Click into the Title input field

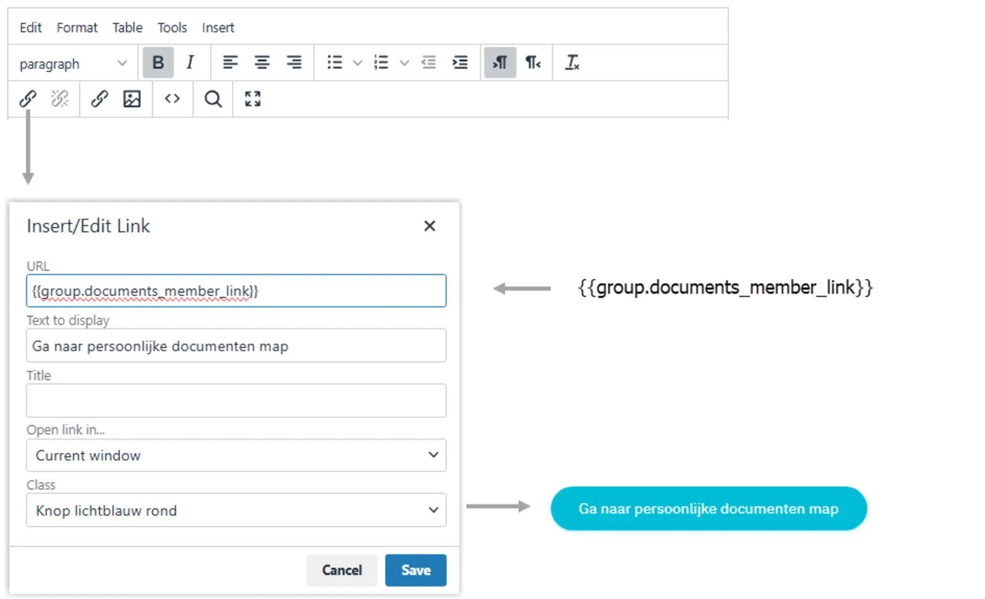pos(236,401)
